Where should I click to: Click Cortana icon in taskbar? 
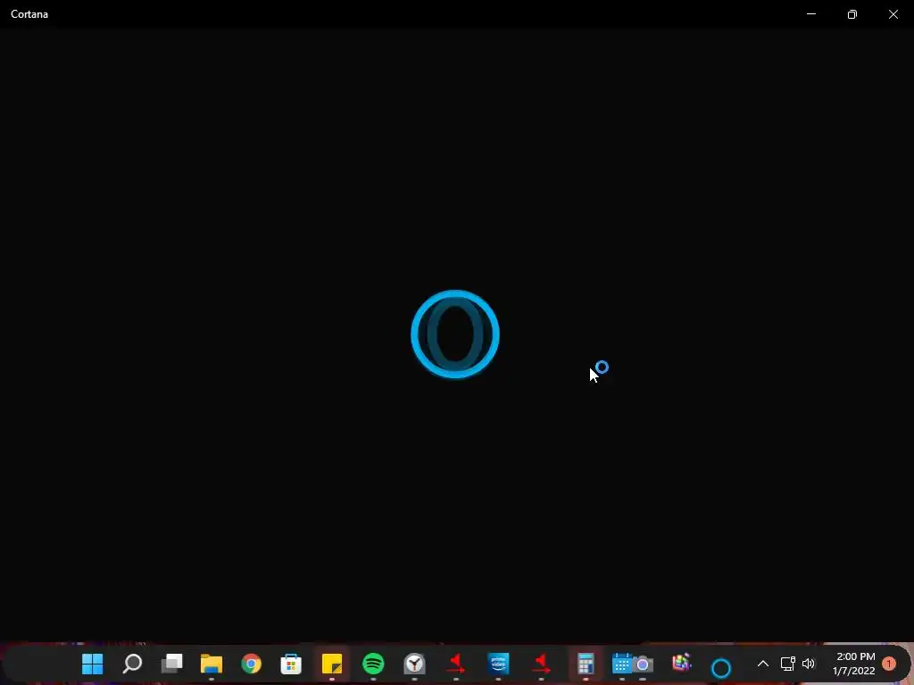(x=721, y=667)
